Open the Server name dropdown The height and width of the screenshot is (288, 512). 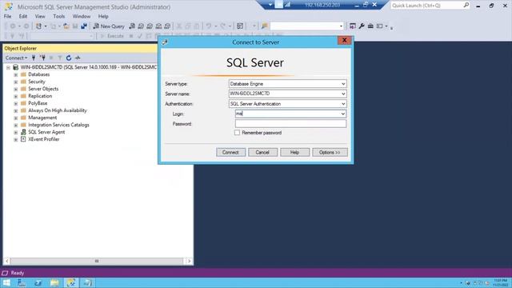click(x=343, y=94)
